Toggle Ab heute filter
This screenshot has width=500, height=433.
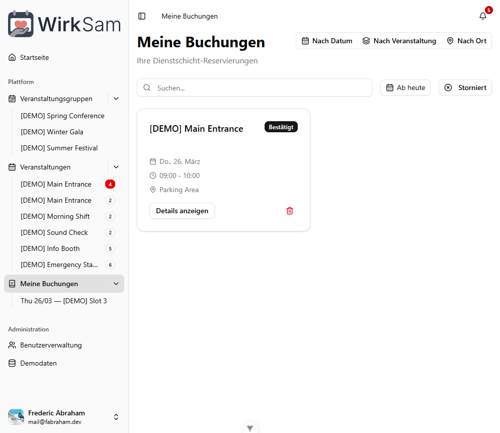(405, 88)
